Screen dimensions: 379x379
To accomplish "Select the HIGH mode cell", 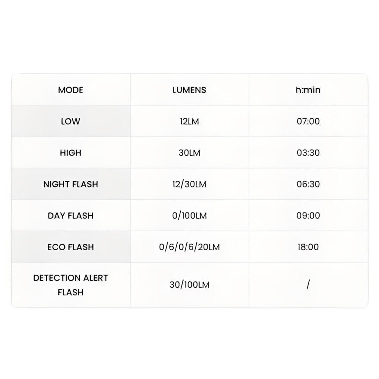I will (70, 153).
